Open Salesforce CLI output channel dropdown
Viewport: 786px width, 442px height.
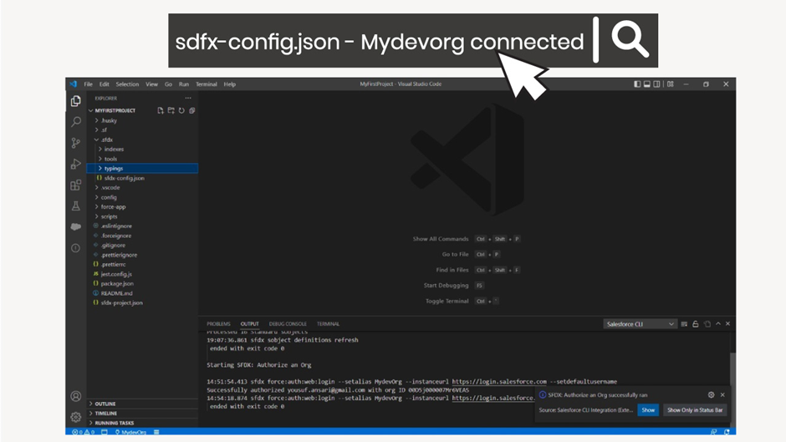click(641, 324)
